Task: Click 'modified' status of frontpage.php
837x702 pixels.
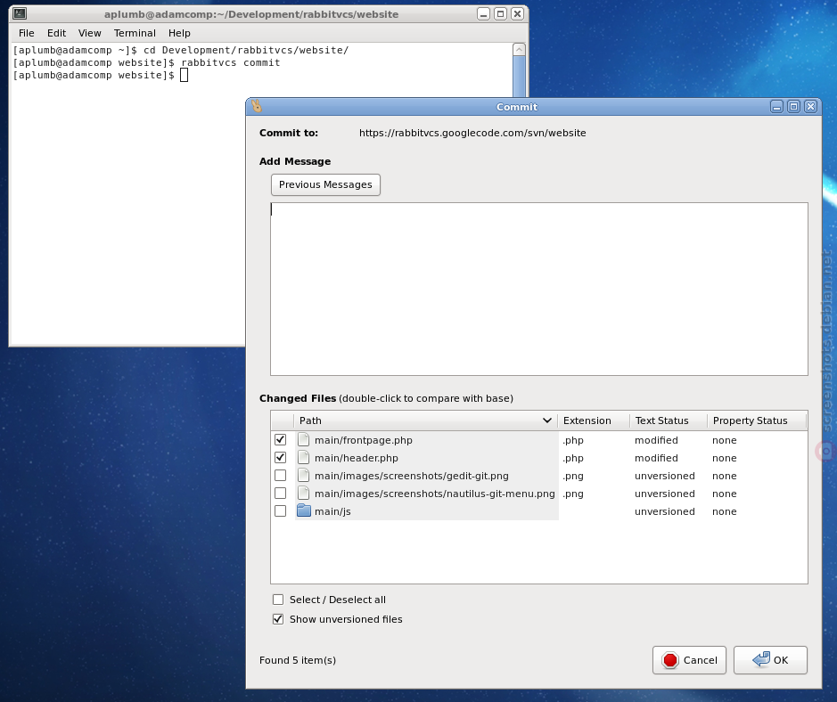Action: tap(656, 440)
